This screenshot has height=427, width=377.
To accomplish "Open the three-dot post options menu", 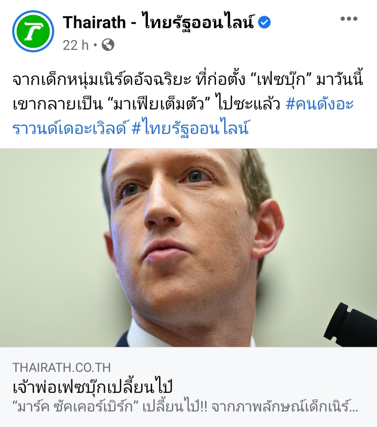I will pyautogui.click(x=349, y=19).
